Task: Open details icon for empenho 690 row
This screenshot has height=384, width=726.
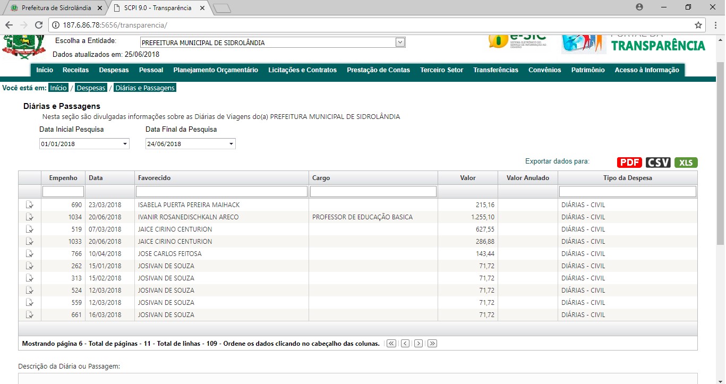Action: [x=30, y=204]
